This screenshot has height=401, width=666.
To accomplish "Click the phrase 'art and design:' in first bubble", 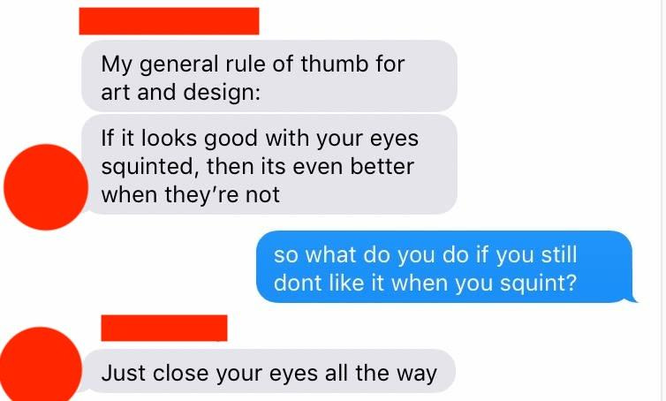I will click(x=180, y=92).
